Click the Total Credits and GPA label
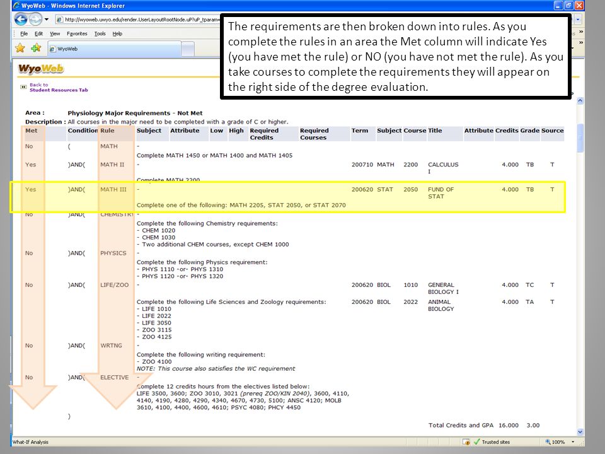Screen dimensions: 605x454 [461, 425]
